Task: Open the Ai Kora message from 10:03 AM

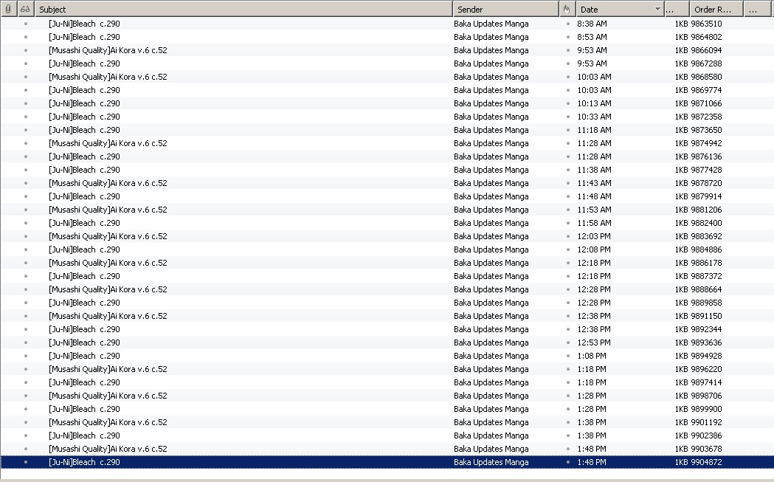Action: (108, 77)
